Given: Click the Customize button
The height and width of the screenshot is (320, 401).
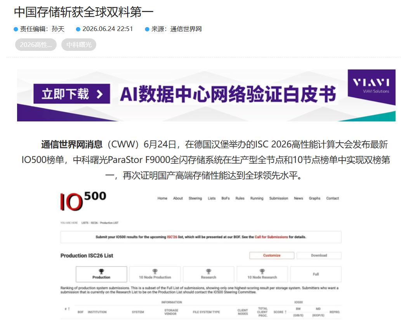Looking at the screenshot, I should (272, 255).
